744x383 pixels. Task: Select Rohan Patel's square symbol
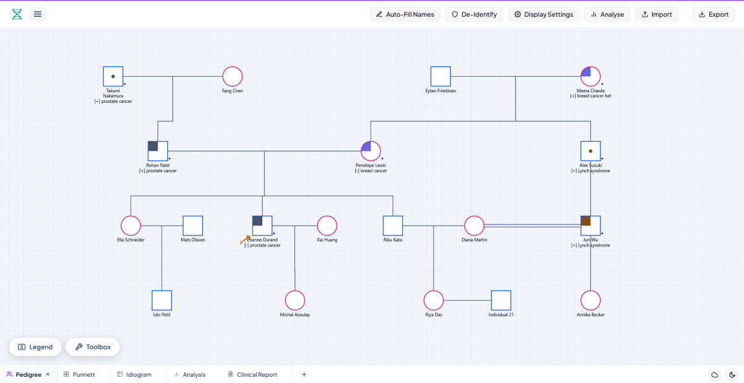point(158,151)
